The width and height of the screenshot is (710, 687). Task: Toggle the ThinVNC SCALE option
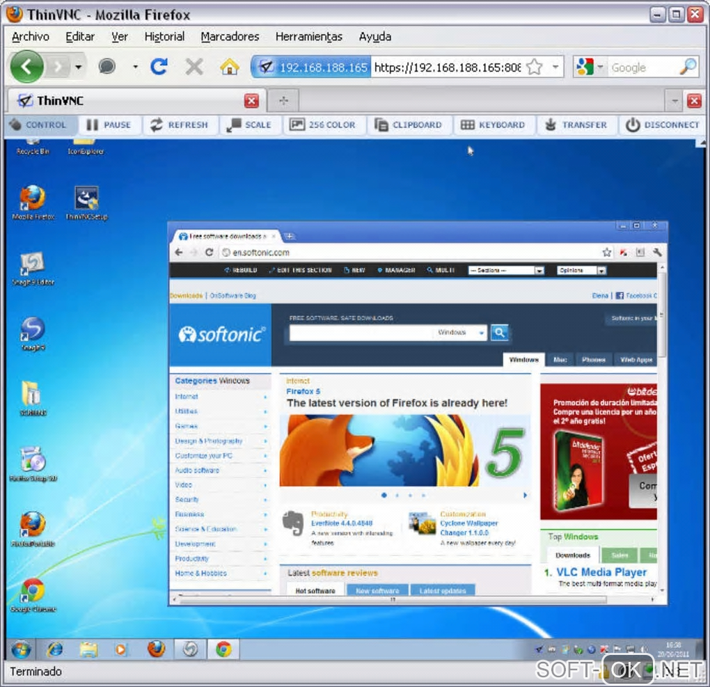[249, 125]
